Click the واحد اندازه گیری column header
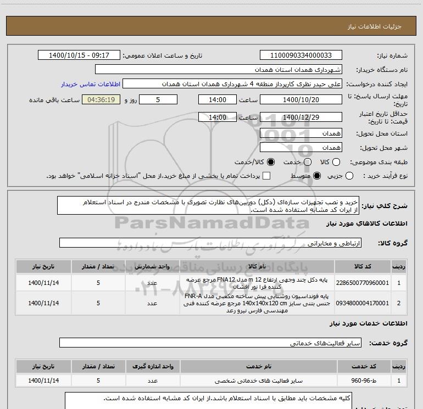 tap(153, 366)
